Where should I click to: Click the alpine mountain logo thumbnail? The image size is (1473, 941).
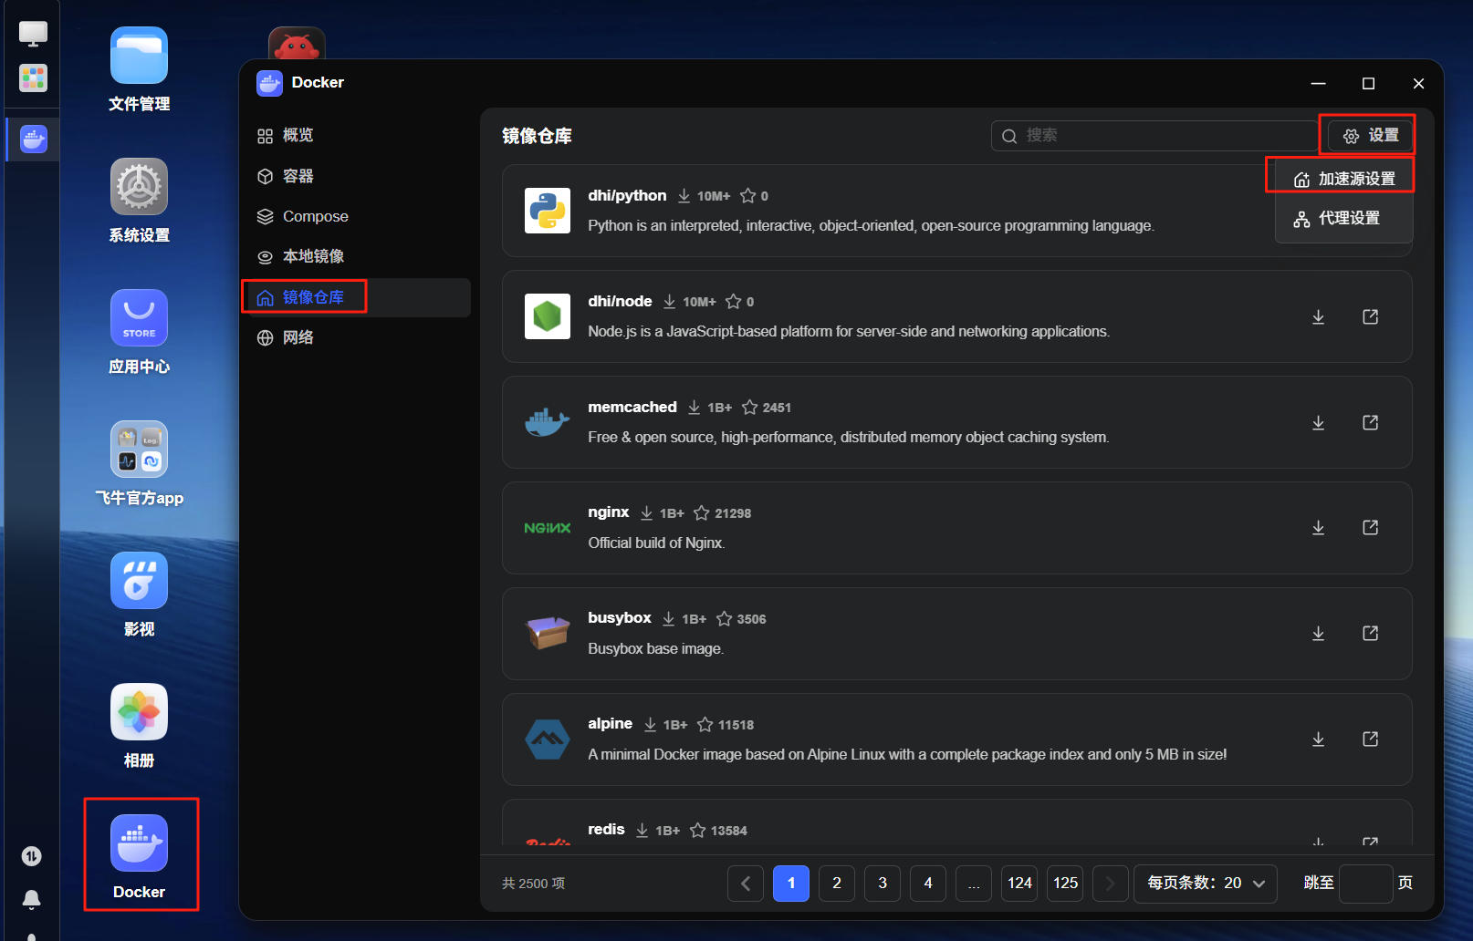(548, 739)
